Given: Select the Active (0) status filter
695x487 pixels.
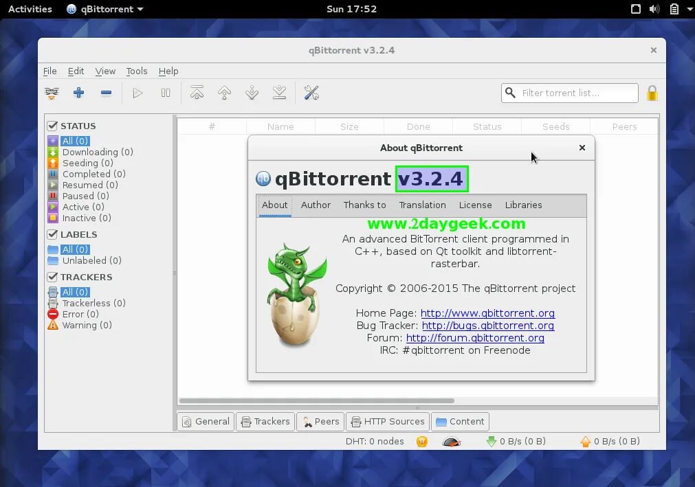Looking at the screenshot, I should (83, 207).
